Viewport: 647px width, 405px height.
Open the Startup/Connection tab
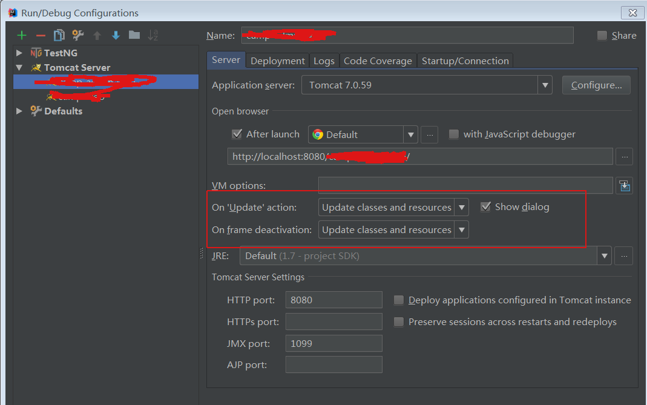click(x=465, y=61)
